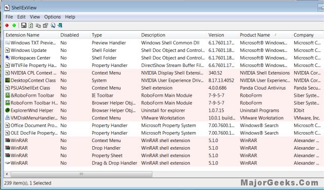Select the 'Windows Update' extension name

tap(28, 50)
